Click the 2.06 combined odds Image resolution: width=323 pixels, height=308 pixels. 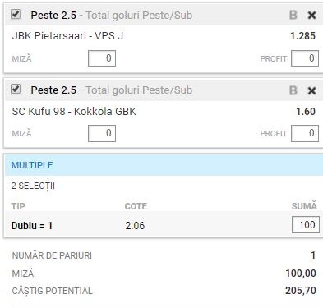click(x=135, y=226)
